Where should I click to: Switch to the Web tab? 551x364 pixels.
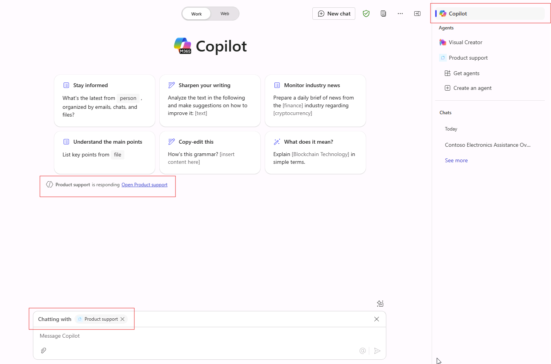point(225,14)
